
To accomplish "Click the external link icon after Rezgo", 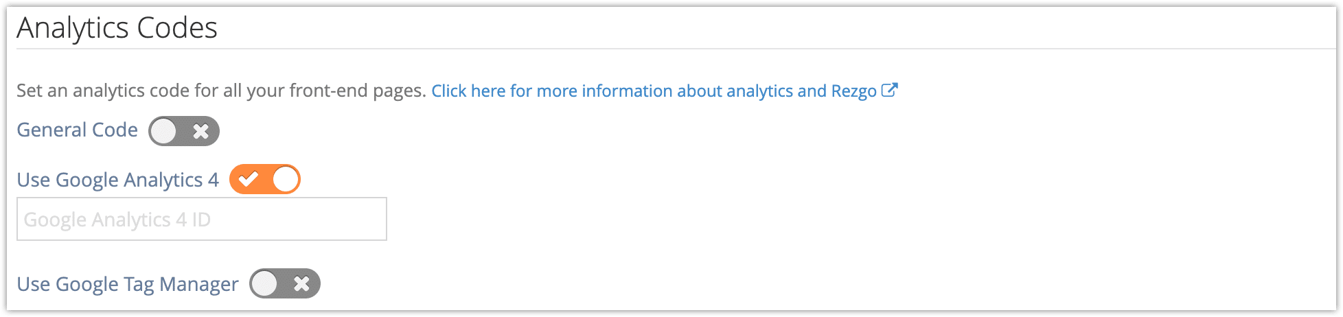I will tap(890, 90).
